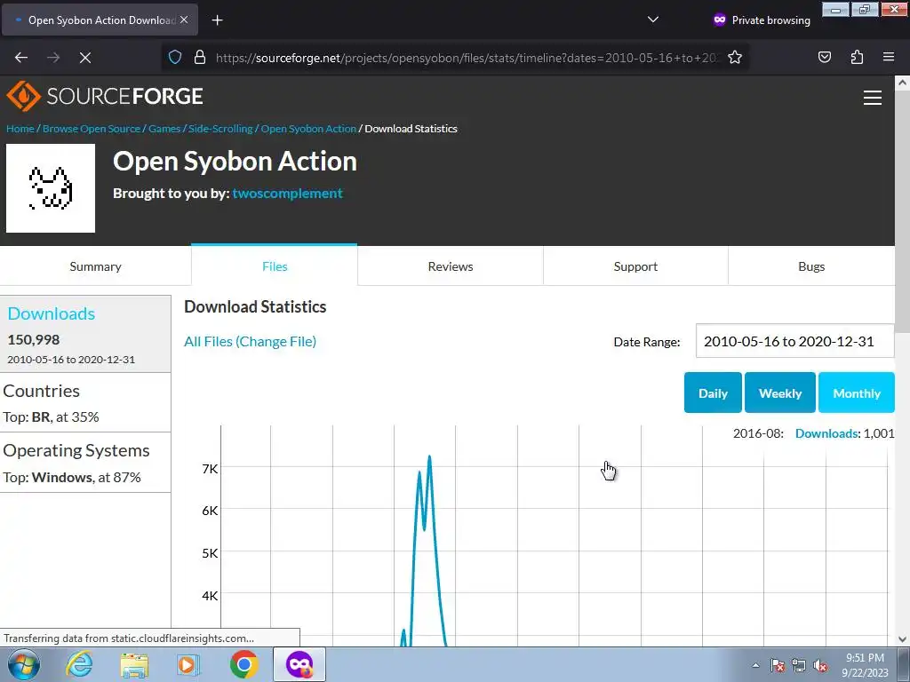The width and height of the screenshot is (910, 682).
Task: Open File Explorer from taskbar
Action: pyautogui.click(x=134, y=665)
